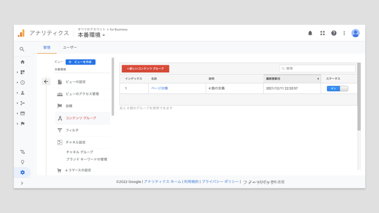The height and width of the screenshot is (213, 379).
Task: Toggle the ページ分類 status switch off
Action: pos(337,89)
